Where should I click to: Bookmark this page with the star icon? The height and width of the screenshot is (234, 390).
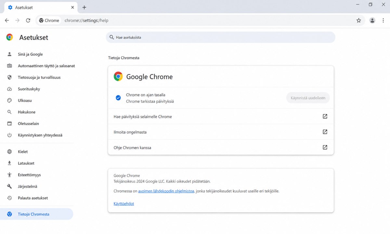359,20
